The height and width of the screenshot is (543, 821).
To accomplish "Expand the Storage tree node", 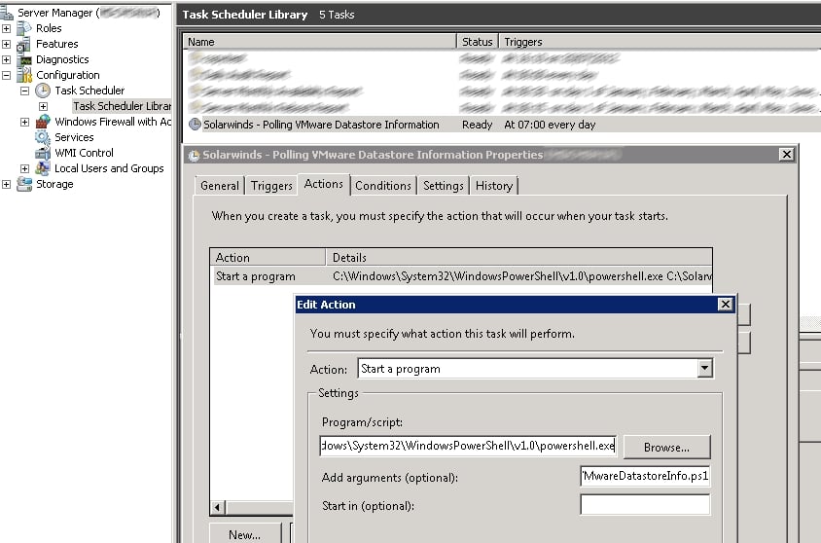I will tap(6, 184).
